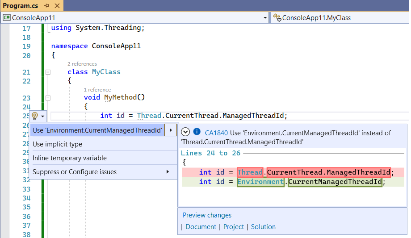Click the class icon beside ConsoleApp11.MyClass
This screenshot has height=238, width=411.
point(277,18)
